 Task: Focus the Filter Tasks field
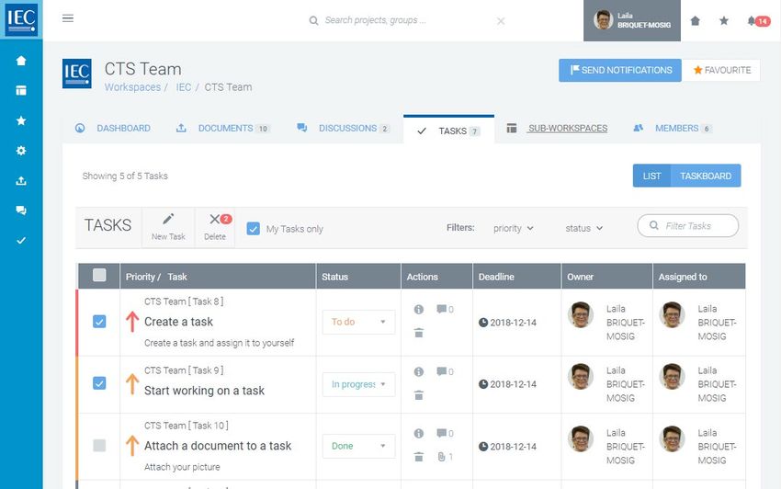pyautogui.click(x=688, y=226)
